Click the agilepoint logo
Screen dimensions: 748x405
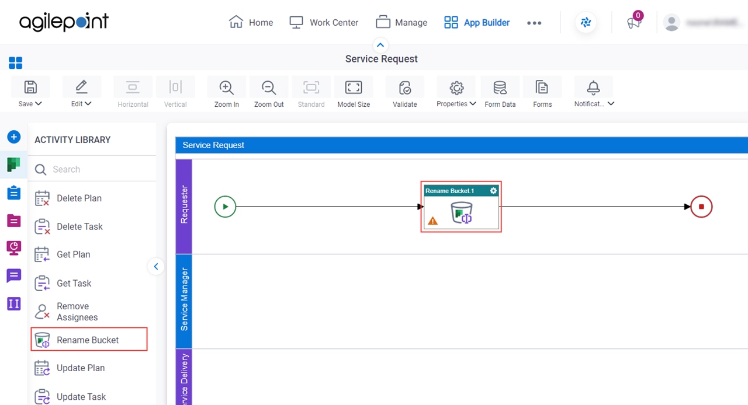click(64, 23)
